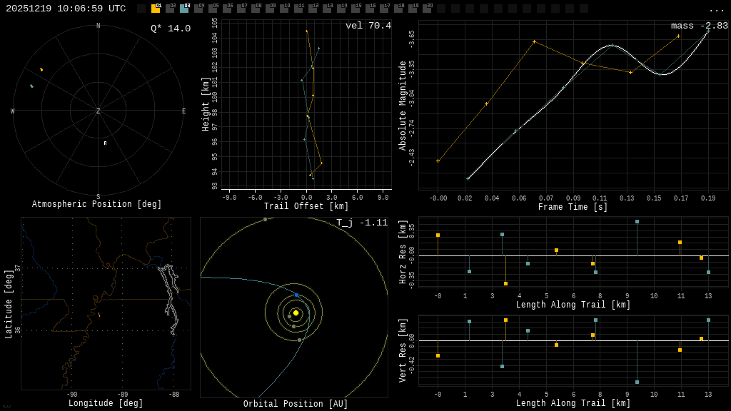Click the vel 70.4 velocity label

pos(368,26)
